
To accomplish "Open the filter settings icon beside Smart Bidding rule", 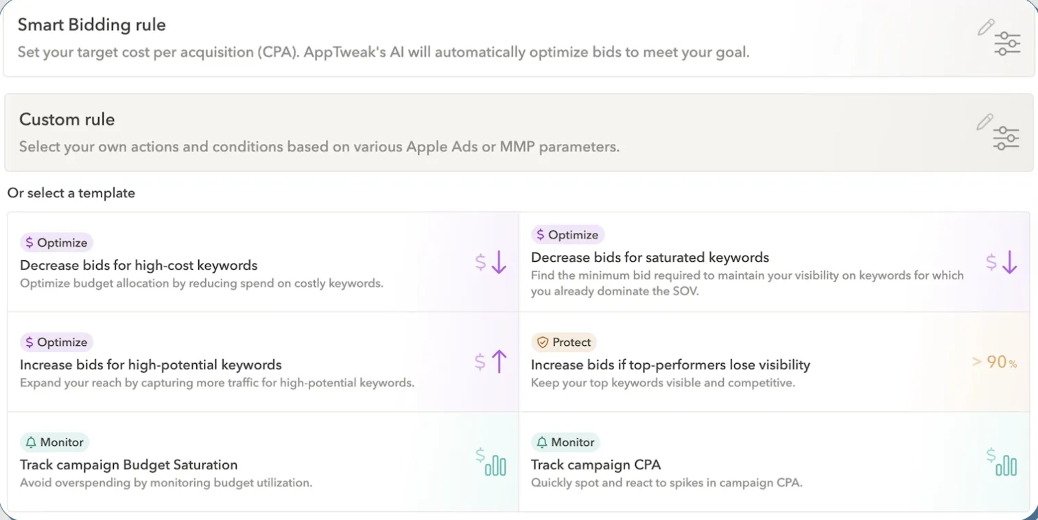I will click(1006, 42).
